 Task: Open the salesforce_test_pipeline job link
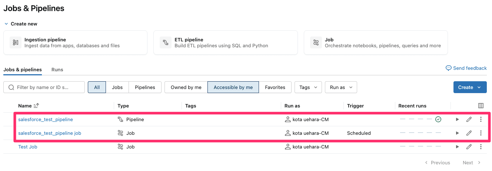click(50, 133)
